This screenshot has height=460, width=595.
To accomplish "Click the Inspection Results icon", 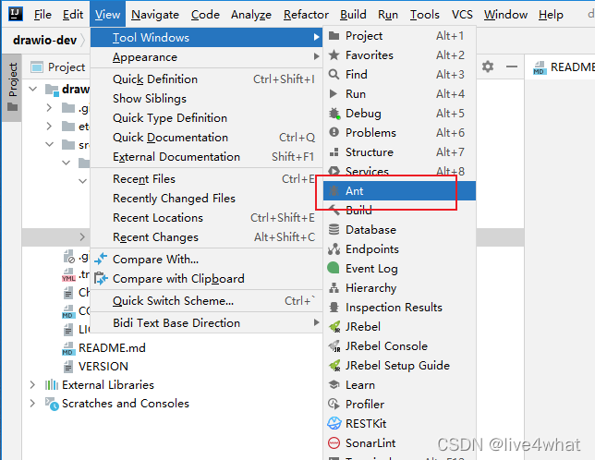I will (x=334, y=308).
